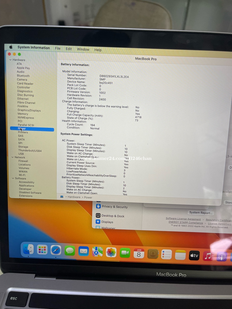232x309 pixels.
Task: Select Memory in the sidebar
Action: coord(23,114)
